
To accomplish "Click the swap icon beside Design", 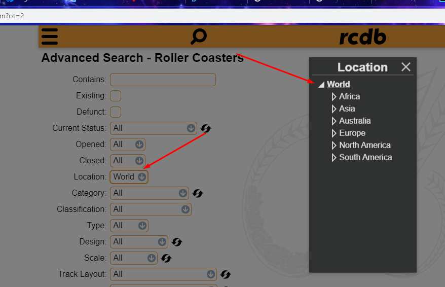I will [x=177, y=242].
